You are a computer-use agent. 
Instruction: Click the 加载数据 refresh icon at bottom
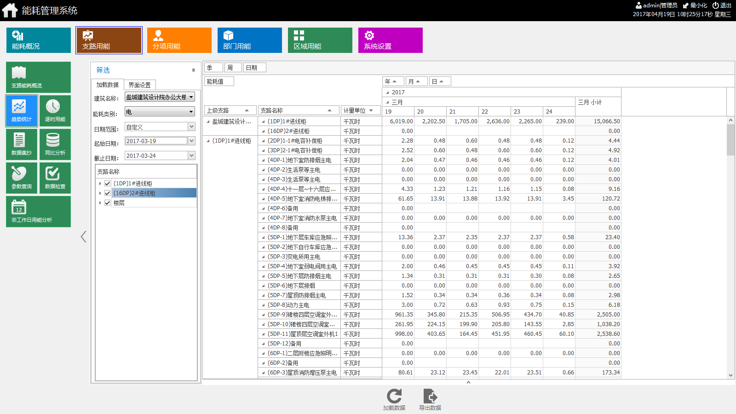(x=394, y=396)
